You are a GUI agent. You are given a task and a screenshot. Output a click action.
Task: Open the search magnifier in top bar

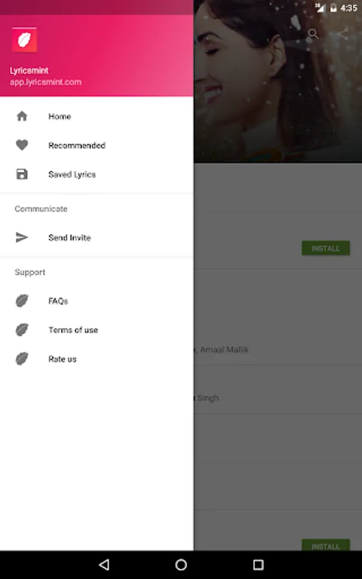coord(313,34)
